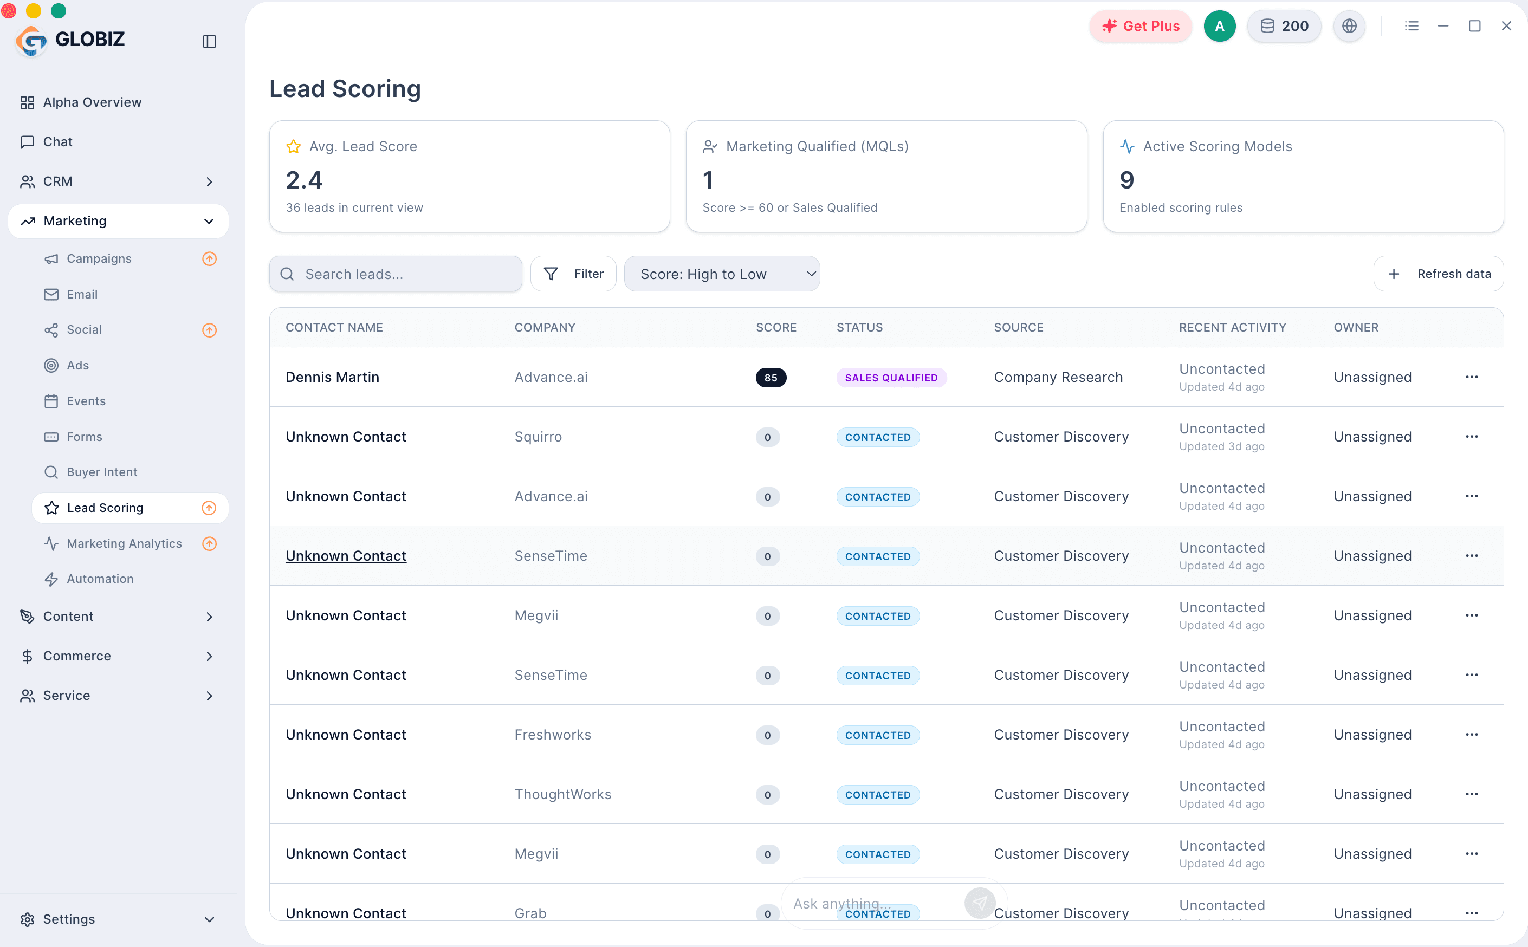Screen dimensions: 1528x947
Task: Open Automation under Marketing
Action: (100, 579)
